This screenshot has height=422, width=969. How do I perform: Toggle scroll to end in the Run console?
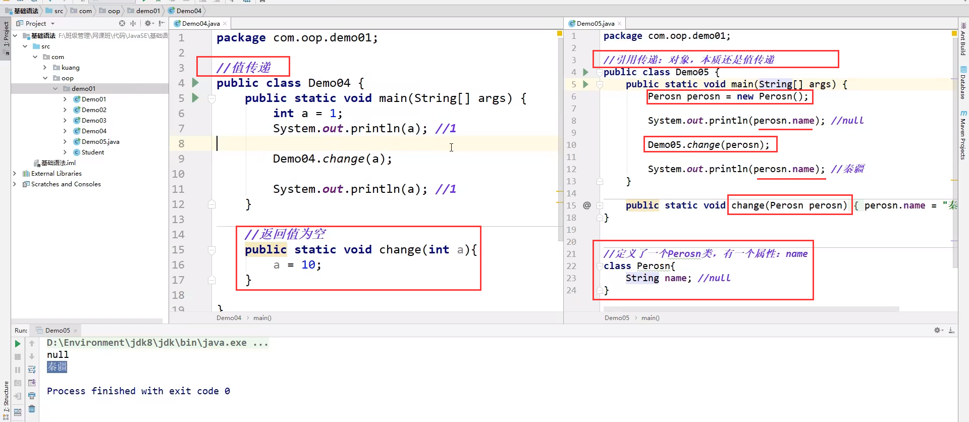32,383
